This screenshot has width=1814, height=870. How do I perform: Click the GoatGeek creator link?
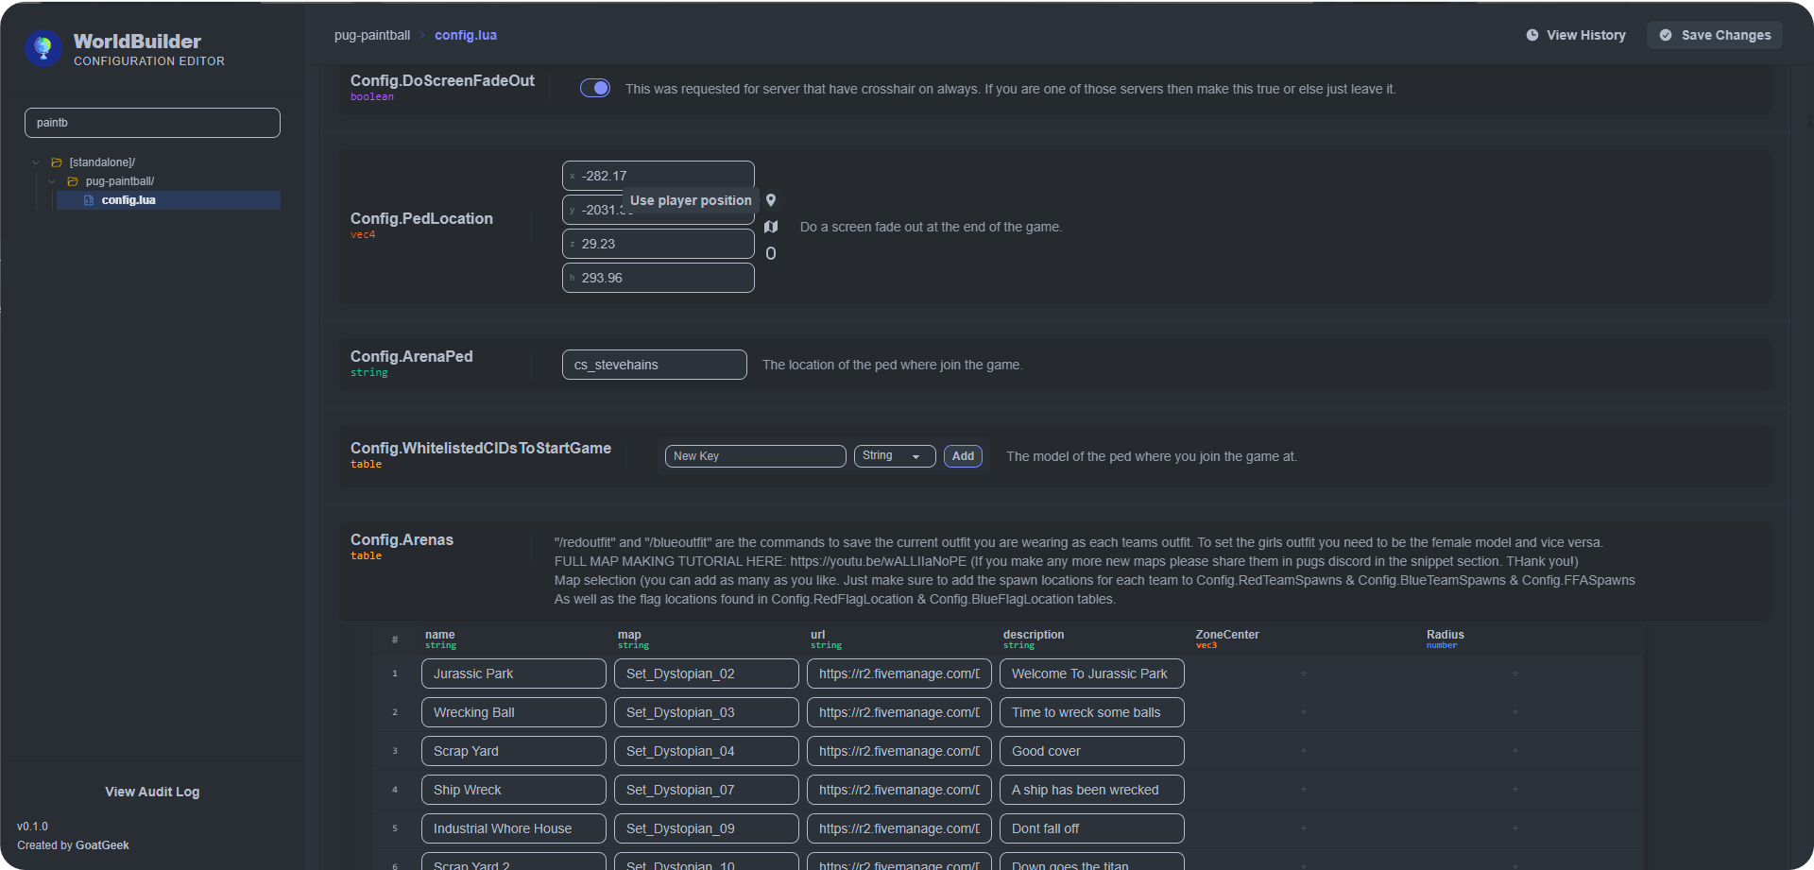[103, 844]
